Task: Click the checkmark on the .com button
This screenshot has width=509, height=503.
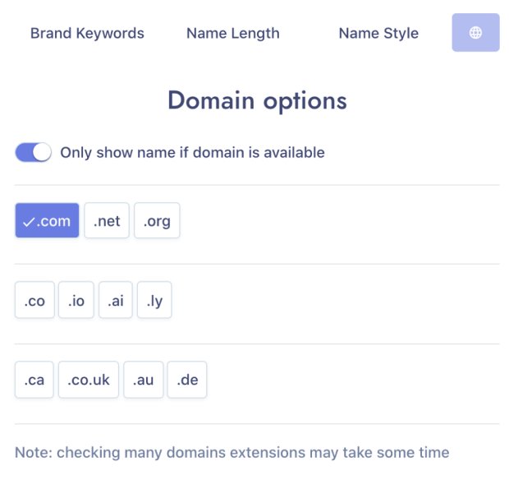Action: click(29, 222)
